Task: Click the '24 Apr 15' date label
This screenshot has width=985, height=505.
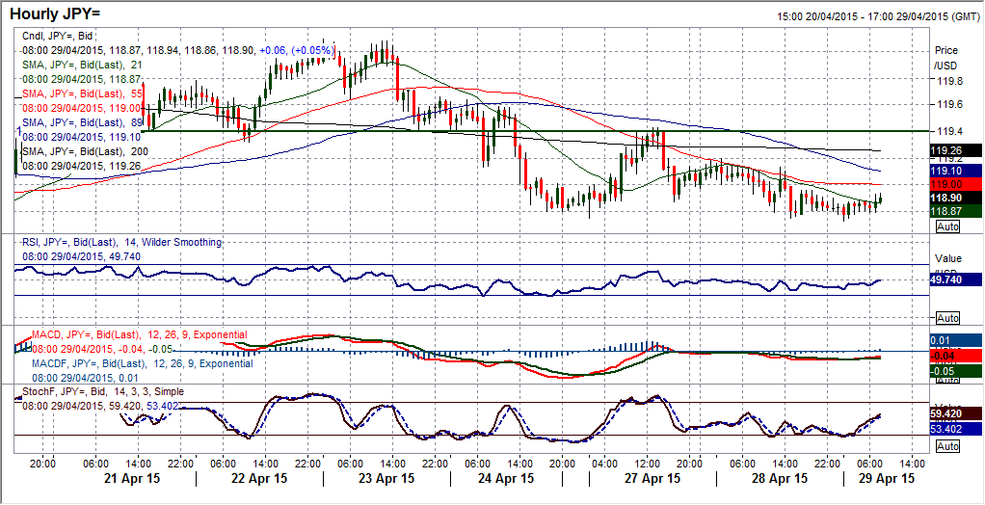Action: pos(506,478)
